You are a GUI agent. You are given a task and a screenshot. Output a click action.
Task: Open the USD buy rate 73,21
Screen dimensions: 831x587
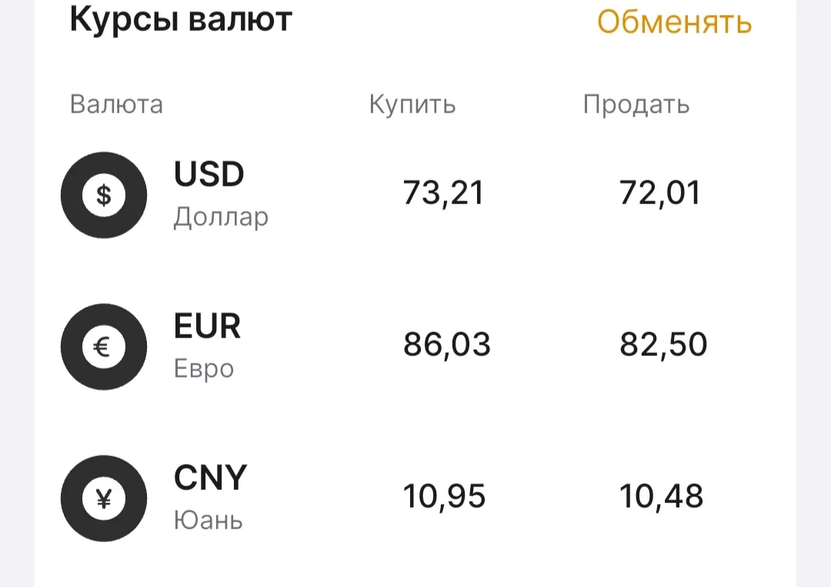click(x=443, y=193)
